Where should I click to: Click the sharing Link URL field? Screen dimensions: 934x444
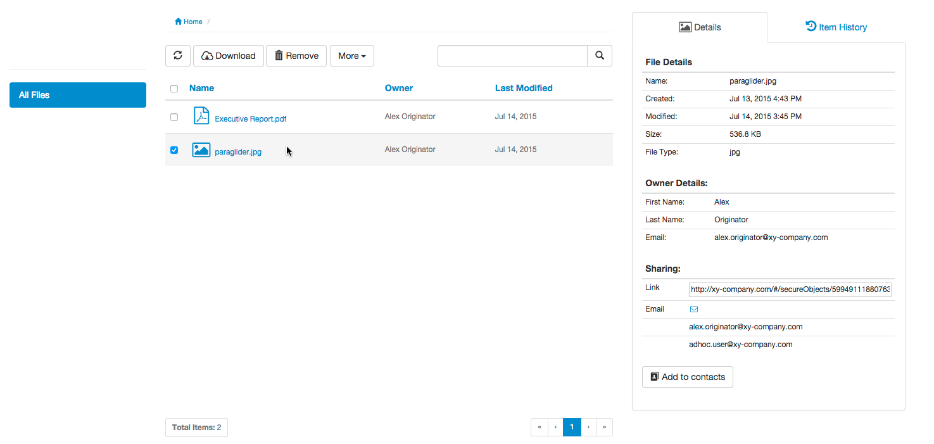click(x=790, y=289)
